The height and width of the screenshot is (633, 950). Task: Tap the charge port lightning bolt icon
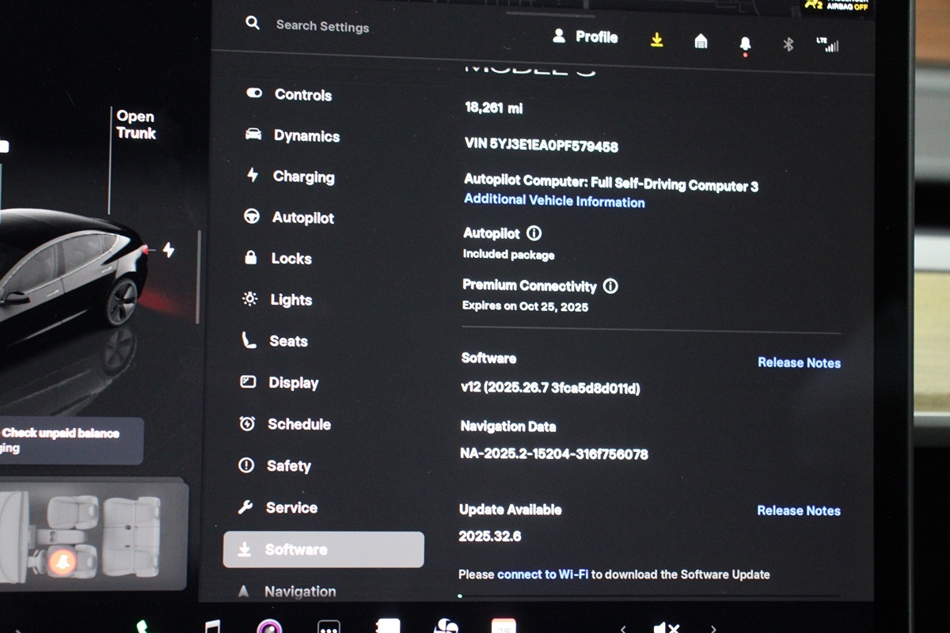[169, 250]
